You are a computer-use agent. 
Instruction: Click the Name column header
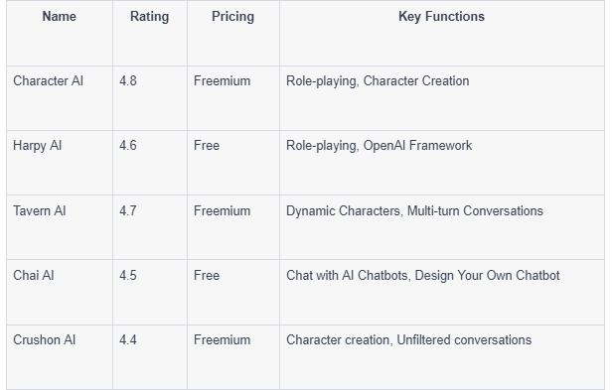pos(60,17)
